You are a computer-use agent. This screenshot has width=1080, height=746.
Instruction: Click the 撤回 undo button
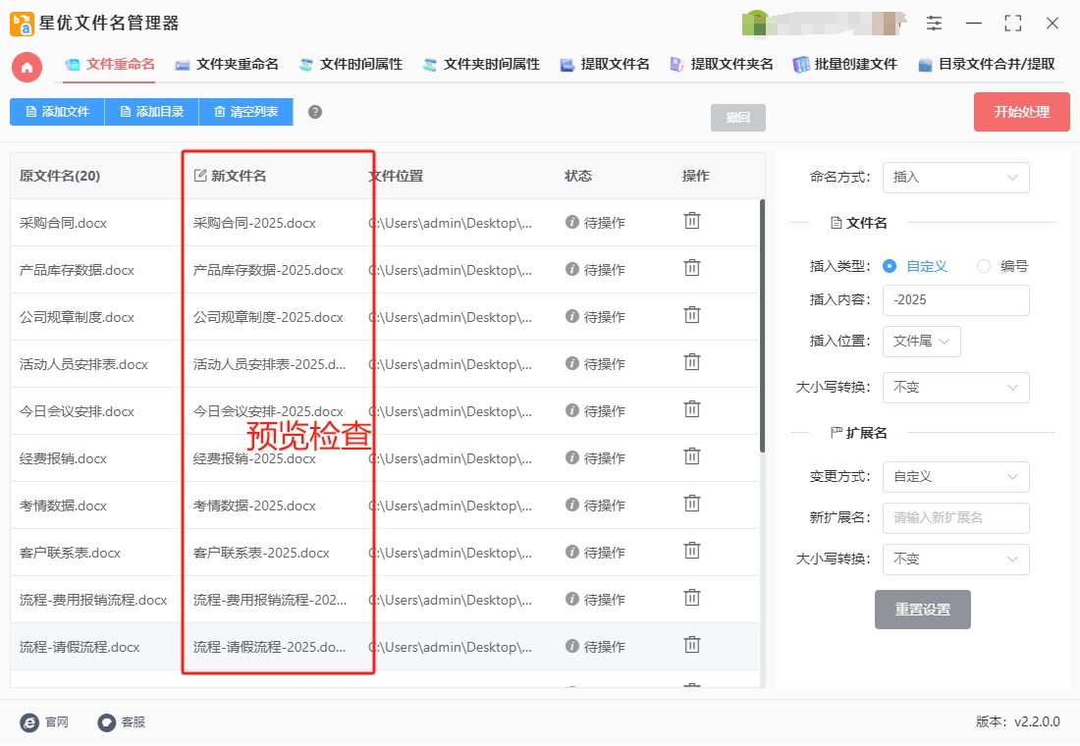pos(737,118)
